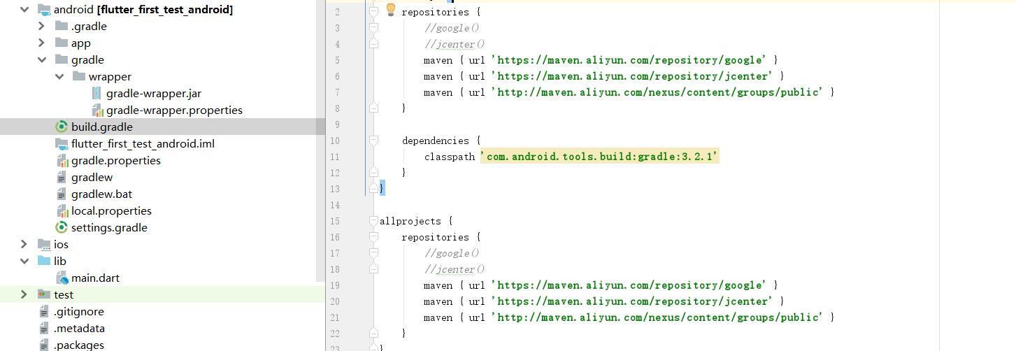Open gradle.properties file
The width and height of the screenshot is (1016, 351).
pyautogui.click(x=116, y=161)
